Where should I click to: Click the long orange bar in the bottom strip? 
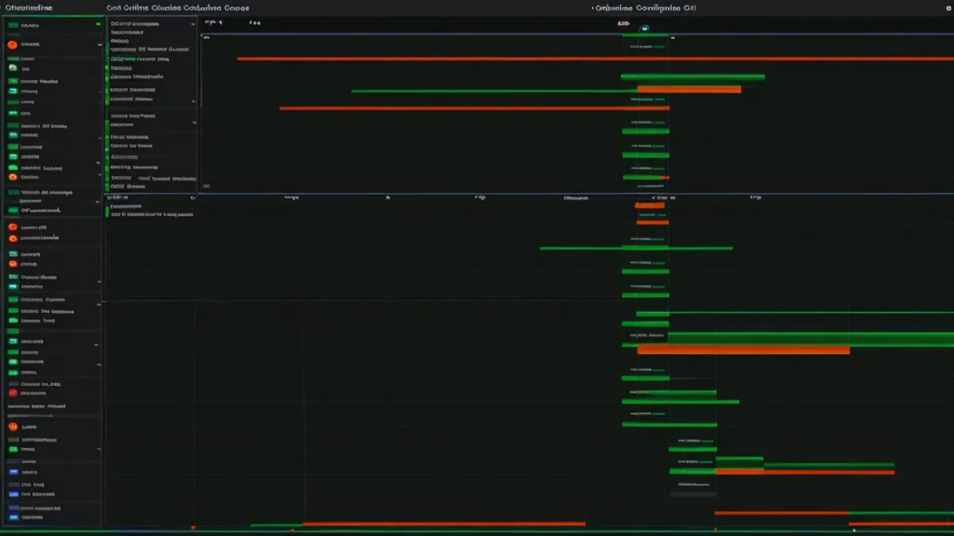click(444, 524)
